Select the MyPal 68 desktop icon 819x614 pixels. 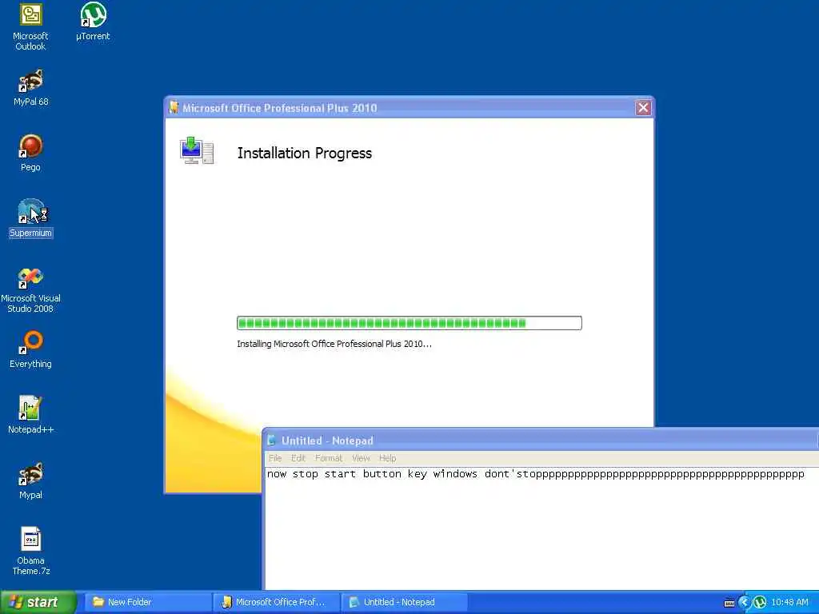coord(30,87)
